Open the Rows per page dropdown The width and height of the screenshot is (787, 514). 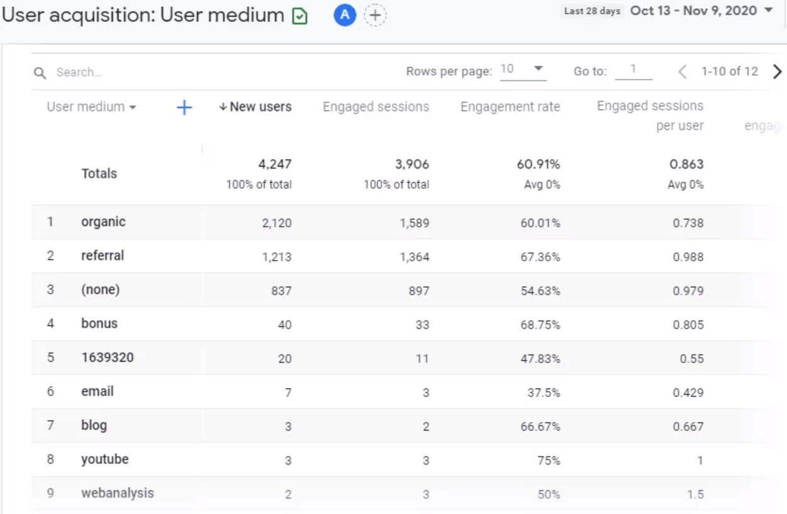(524, 70)
